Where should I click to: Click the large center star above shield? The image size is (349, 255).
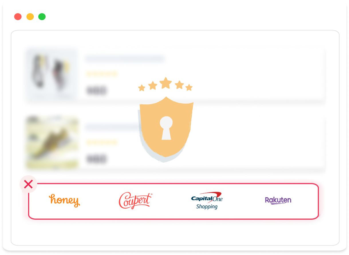click(x=165, y=83)
